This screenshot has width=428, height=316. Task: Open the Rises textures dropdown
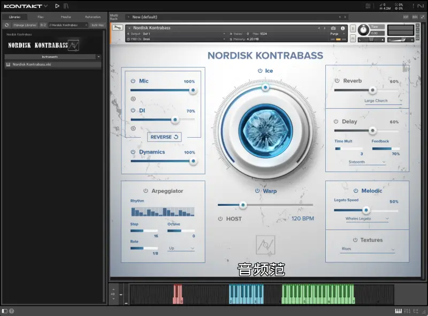368,249
